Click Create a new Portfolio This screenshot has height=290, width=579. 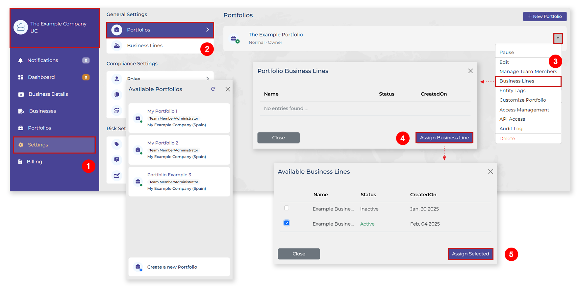(x=179, y=267)
